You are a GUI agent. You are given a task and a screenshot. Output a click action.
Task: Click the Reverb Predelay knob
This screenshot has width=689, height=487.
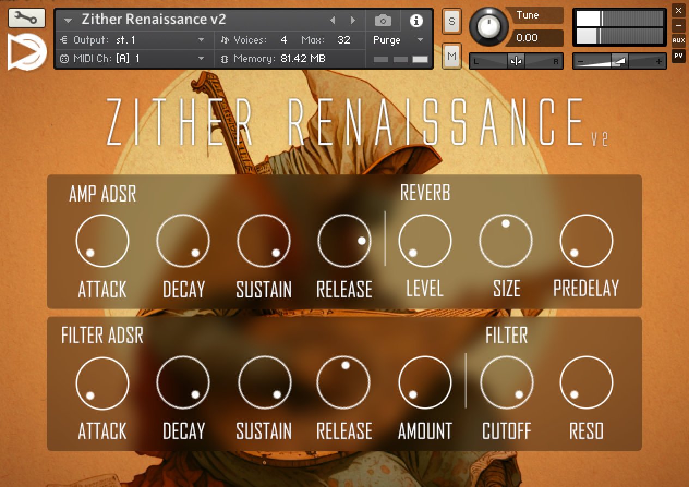[587, 240]
